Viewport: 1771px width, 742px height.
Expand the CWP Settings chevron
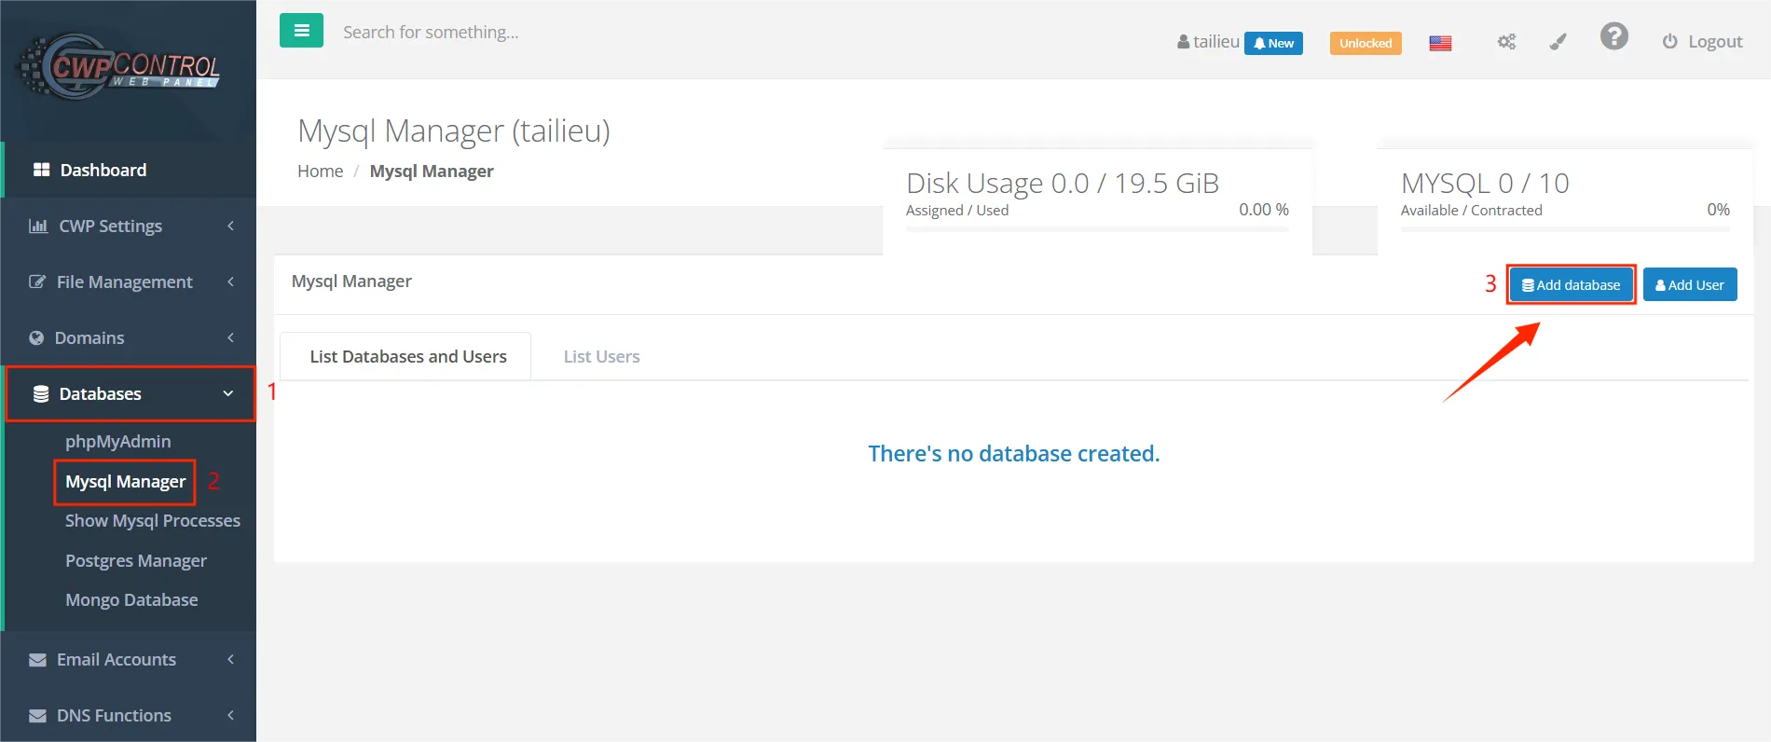click(x=230, y=226)
